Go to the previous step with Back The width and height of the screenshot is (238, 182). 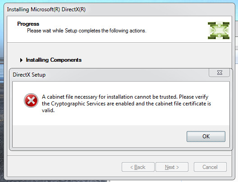point(138,167)
